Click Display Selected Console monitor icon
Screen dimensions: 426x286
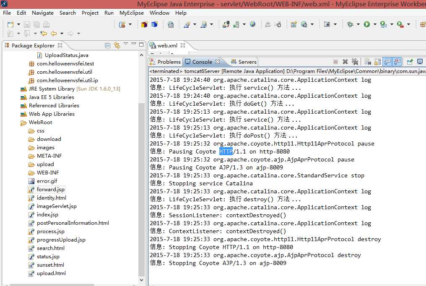coord(420,62)
